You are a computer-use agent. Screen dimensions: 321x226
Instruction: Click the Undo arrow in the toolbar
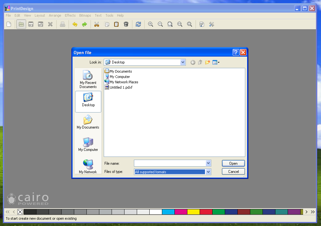75,25
